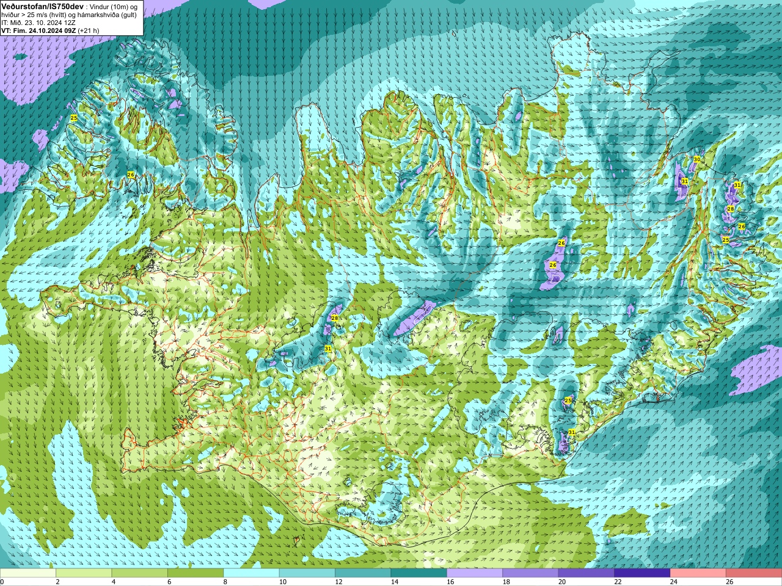782x586 pixels.
Task: Select the 20–22 m/s violet legend swatch
Action: (586, 573)
